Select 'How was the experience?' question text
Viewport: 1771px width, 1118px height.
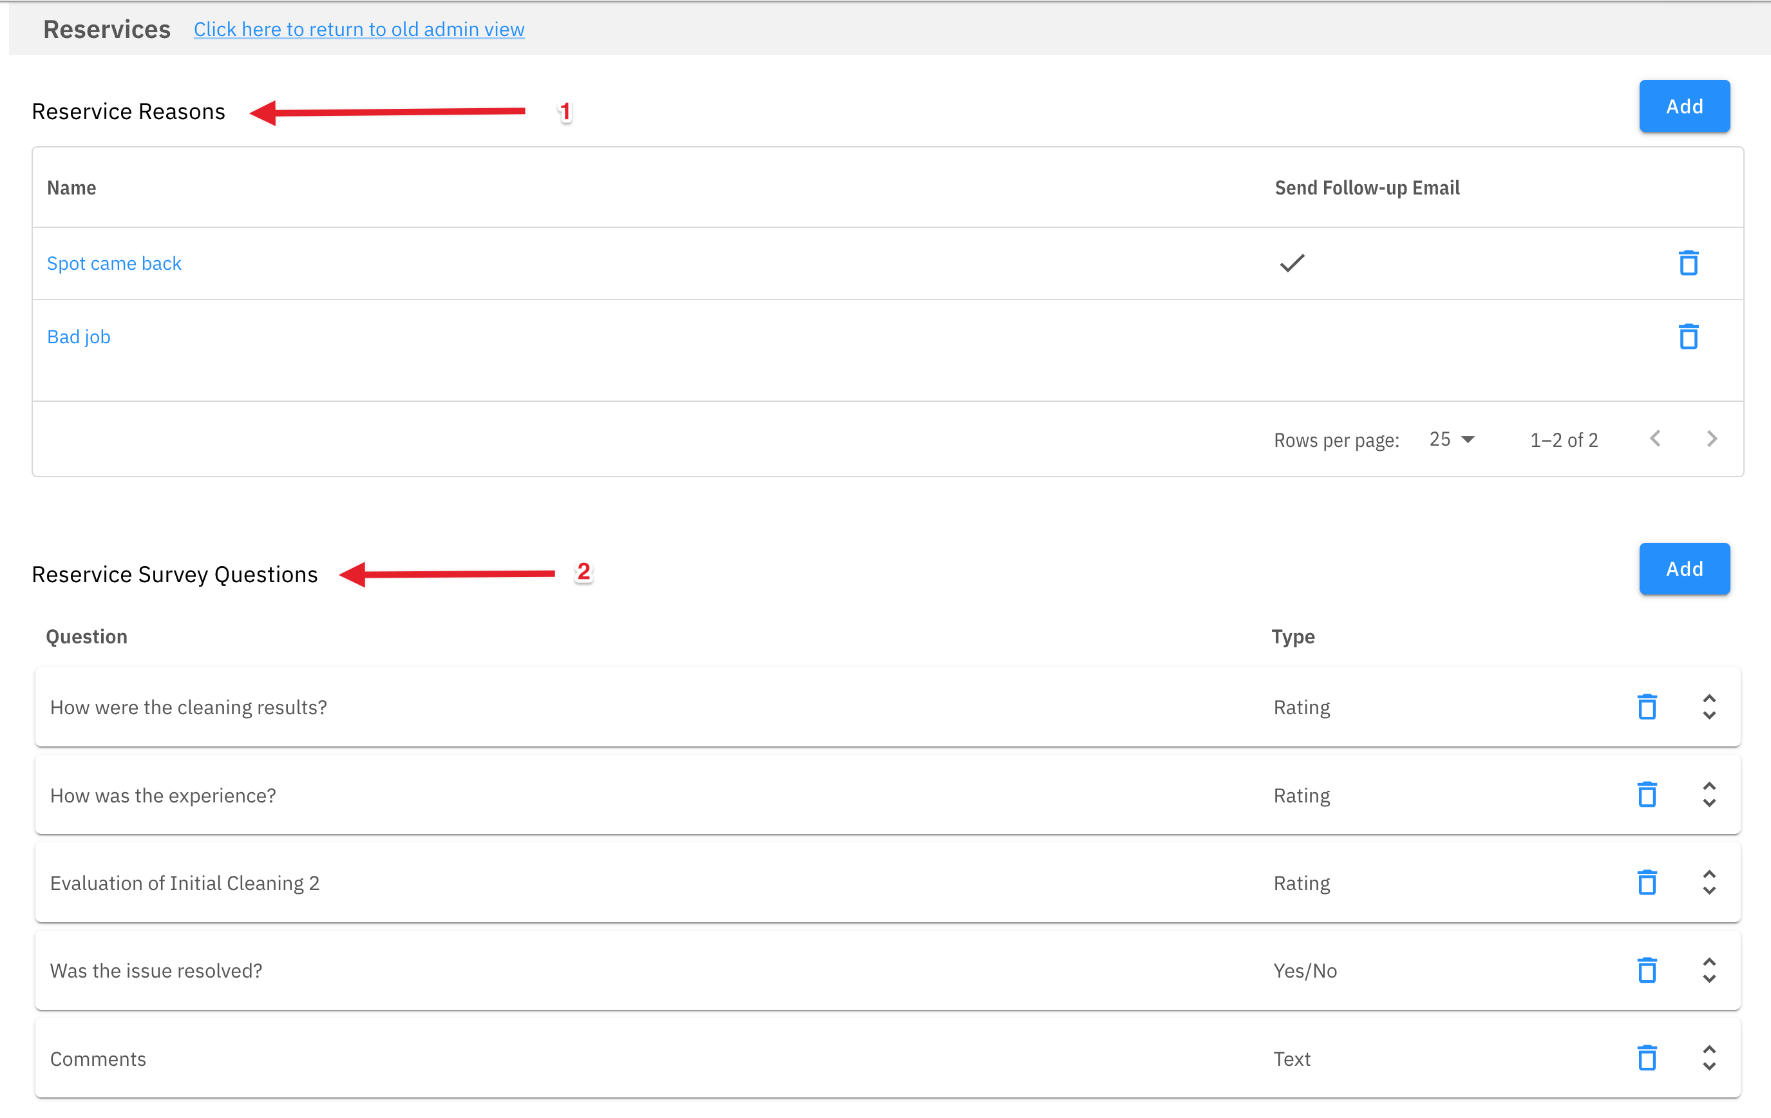(164, 796)
